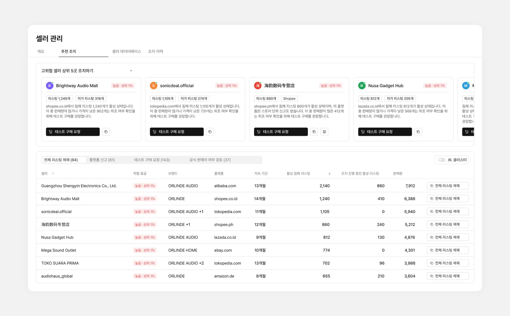The image size is (510, 316).
Task: Click sonicdeal.official orange S avatar
Action: click(x=154, y=86)
